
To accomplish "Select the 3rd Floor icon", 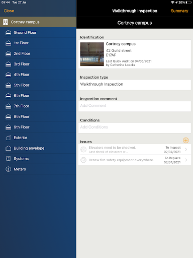I will coord(8,64).
